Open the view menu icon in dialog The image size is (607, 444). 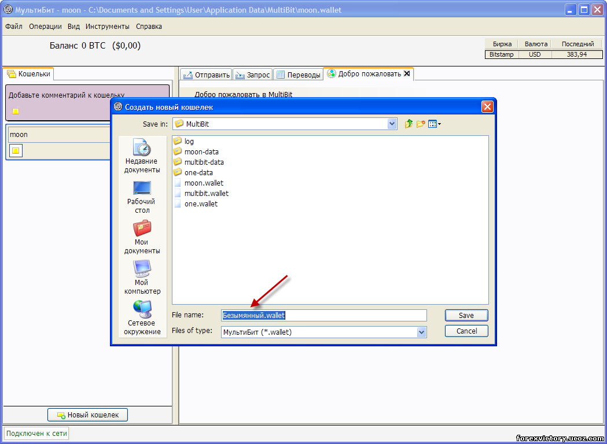[x=435, y=124]
